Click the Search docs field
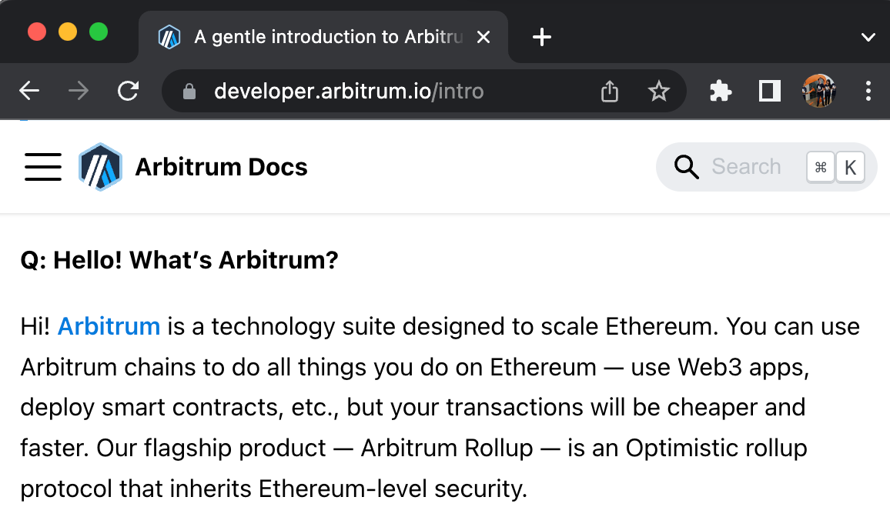Screen dimensions: 890x517 point(745,167)
